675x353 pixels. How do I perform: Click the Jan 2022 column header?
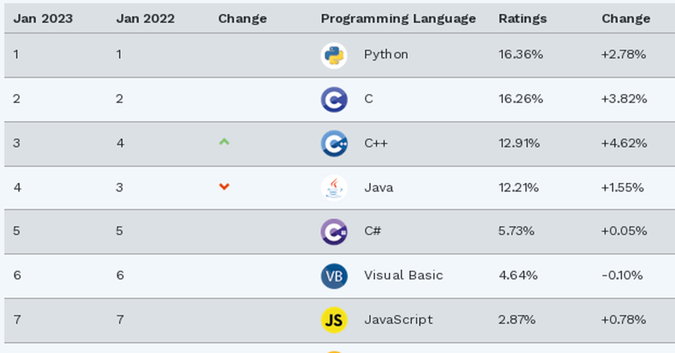coord(145,19)
